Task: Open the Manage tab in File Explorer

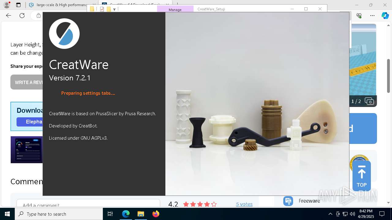Action: (x=175, y=9)
